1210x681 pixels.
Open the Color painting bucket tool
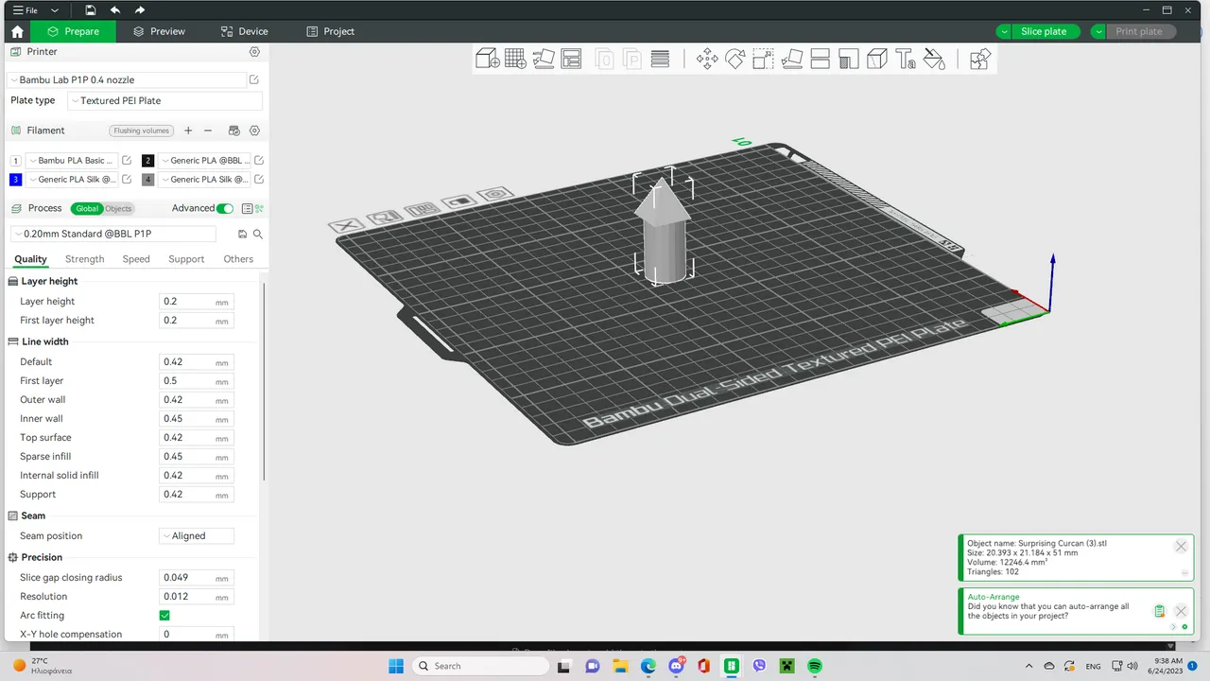(x=934, y=60)
